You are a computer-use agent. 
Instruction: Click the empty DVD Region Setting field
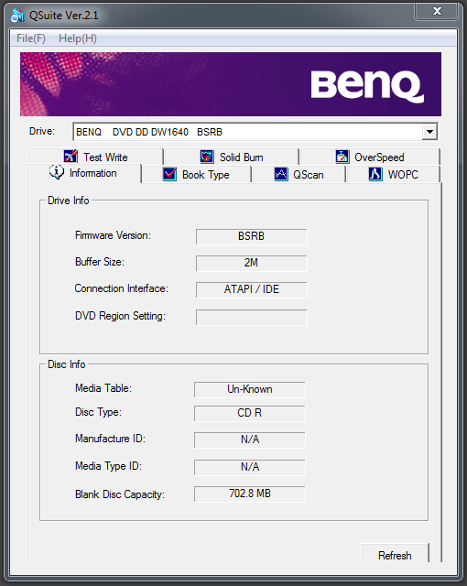coord(252,318)
